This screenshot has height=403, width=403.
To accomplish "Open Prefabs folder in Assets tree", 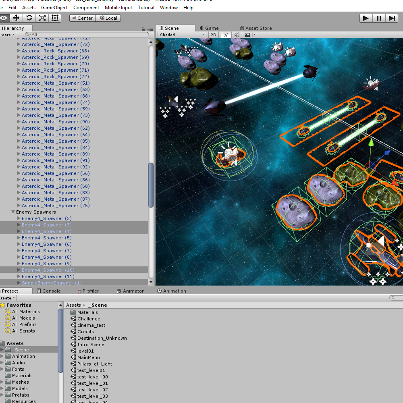I will click(x=21, y=395).
